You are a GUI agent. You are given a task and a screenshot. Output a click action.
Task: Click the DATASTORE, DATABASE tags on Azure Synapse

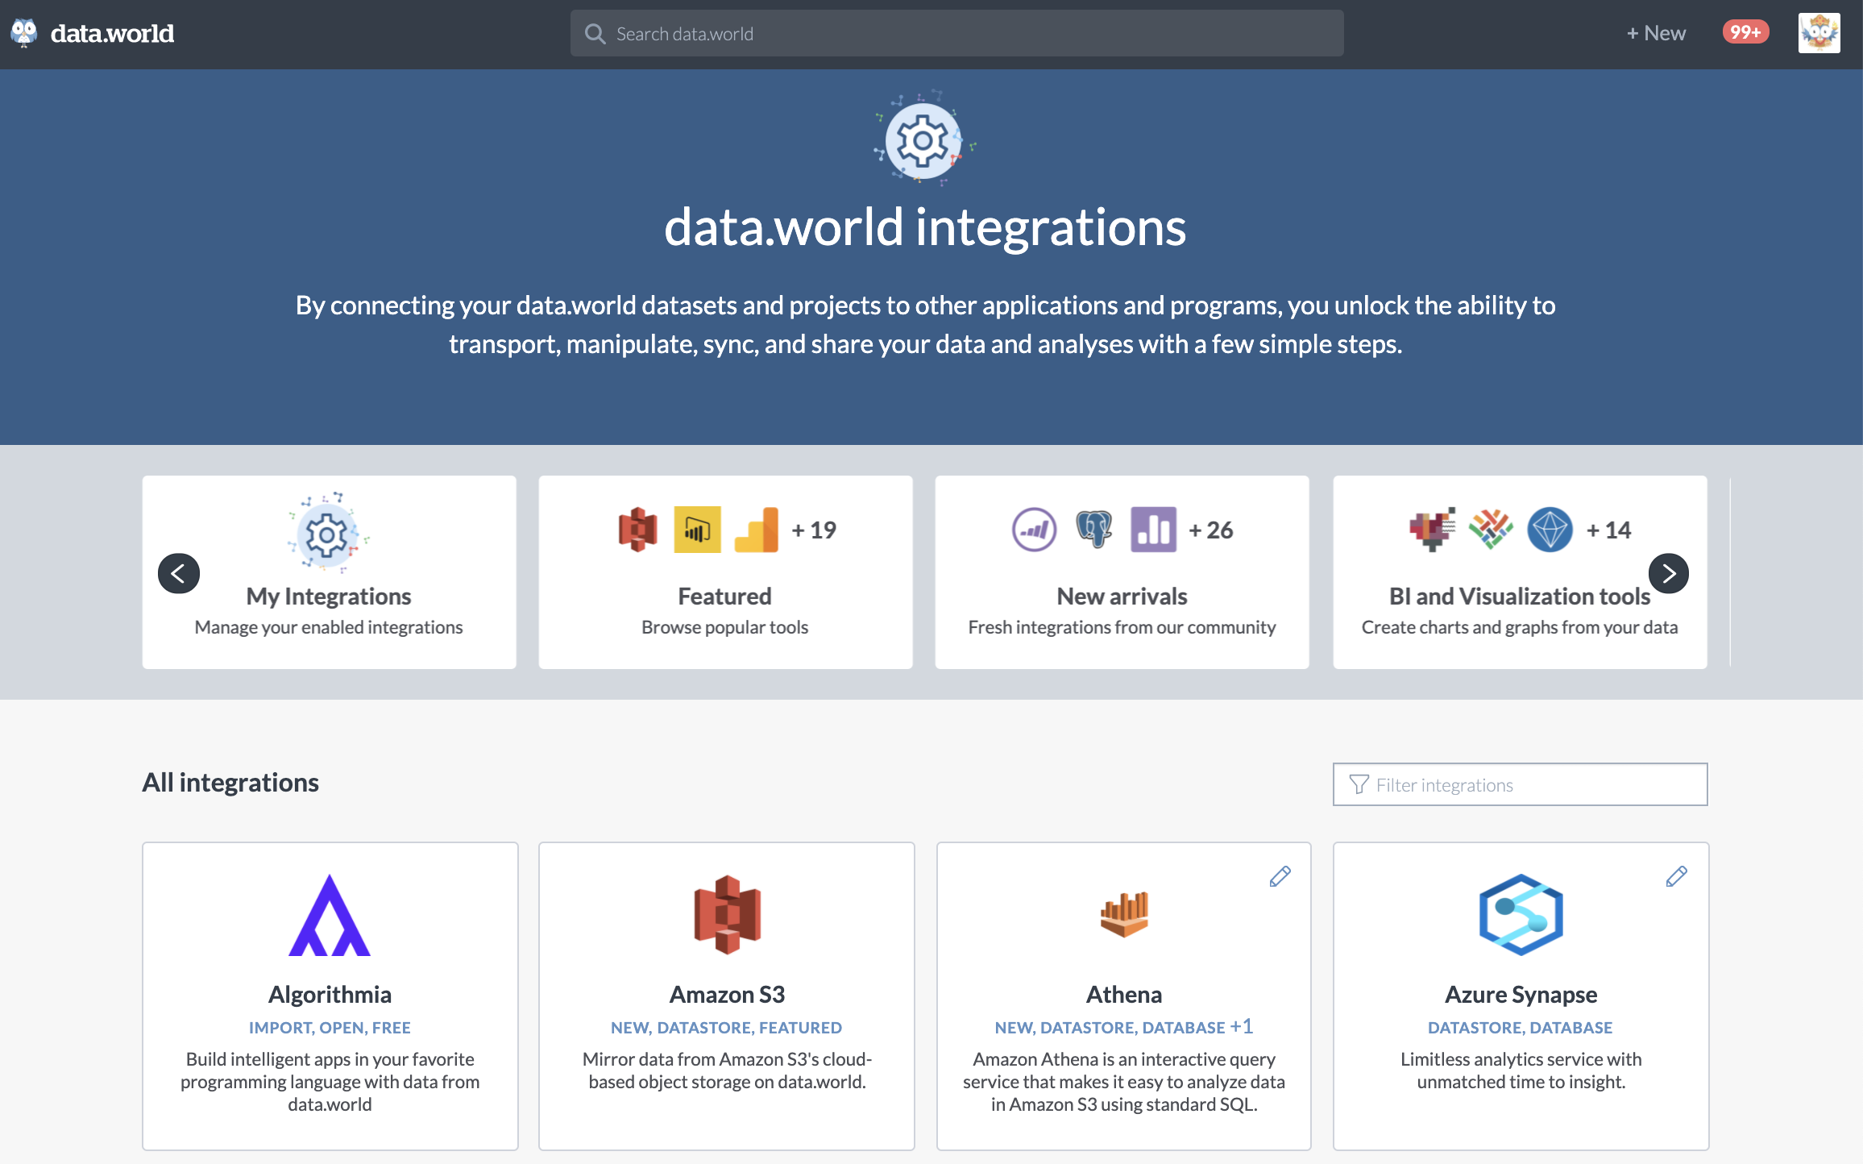[1520, 1028]
